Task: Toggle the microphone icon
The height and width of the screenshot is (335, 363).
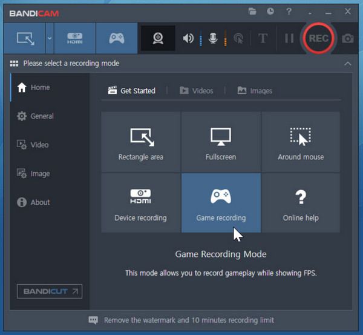Action: click(213, 38)
